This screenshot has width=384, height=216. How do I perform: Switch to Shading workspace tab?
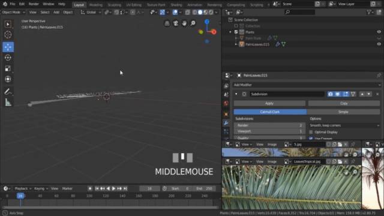coord(176,5)
